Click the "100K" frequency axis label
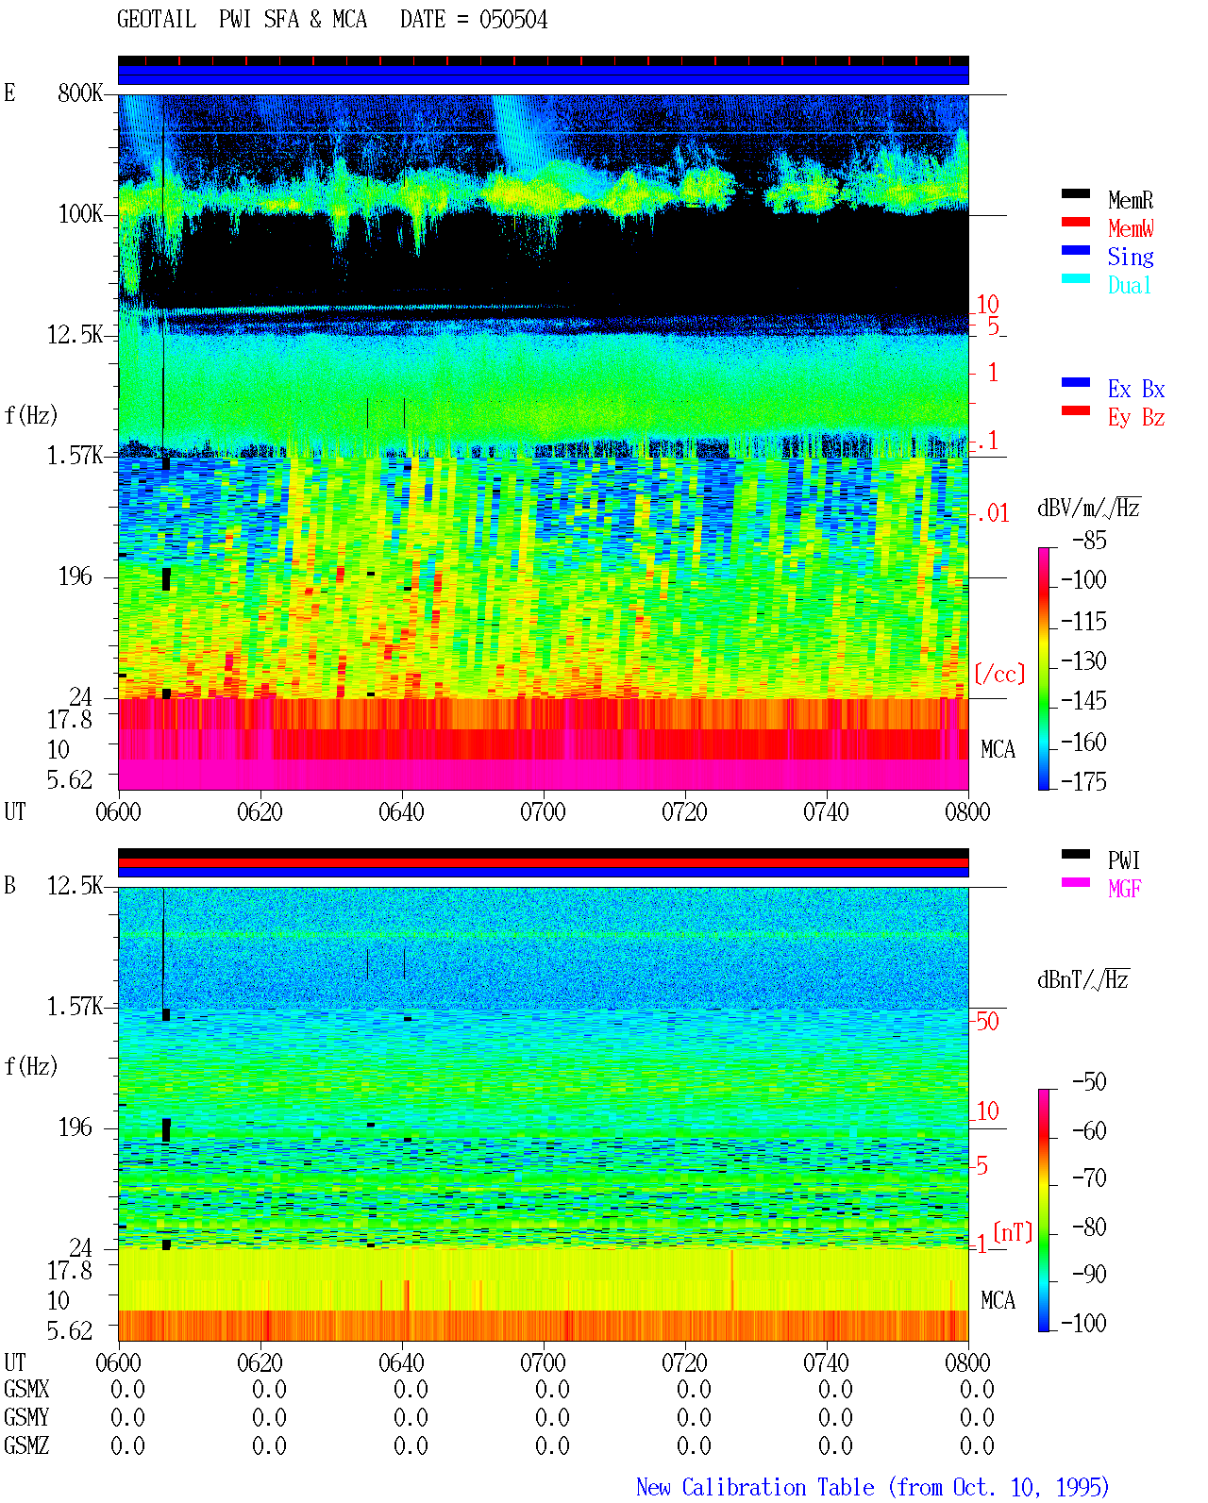Screen dimensions: 1208x1503 (80, 214)
